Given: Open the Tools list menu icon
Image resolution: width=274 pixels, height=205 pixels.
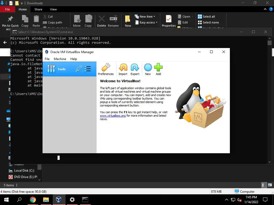Looking at the screenshot, I should point(87,69).
